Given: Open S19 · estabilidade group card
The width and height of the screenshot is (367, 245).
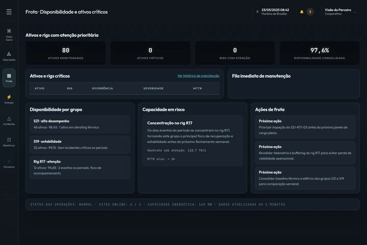Looking at the screenshot, I should tap(80, 145).
